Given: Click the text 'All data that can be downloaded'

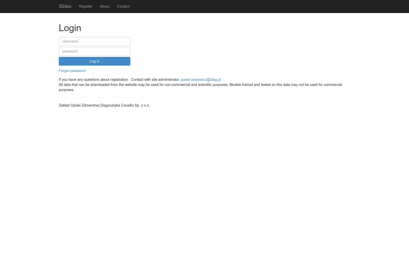Looking at the screenshot, I should coord(84,85).
